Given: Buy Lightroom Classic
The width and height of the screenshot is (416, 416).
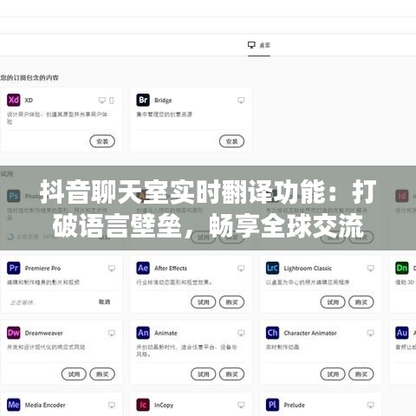Looking at the screenshot, I should (x=361, y=302).
